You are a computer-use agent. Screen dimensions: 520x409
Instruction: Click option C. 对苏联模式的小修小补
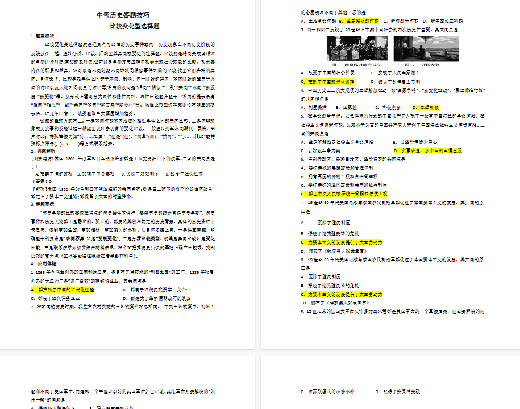tap(328, 392)
